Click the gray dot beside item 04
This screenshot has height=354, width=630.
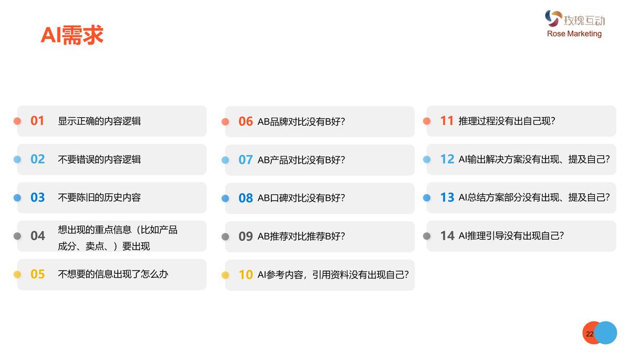click(x=17, y=236)
